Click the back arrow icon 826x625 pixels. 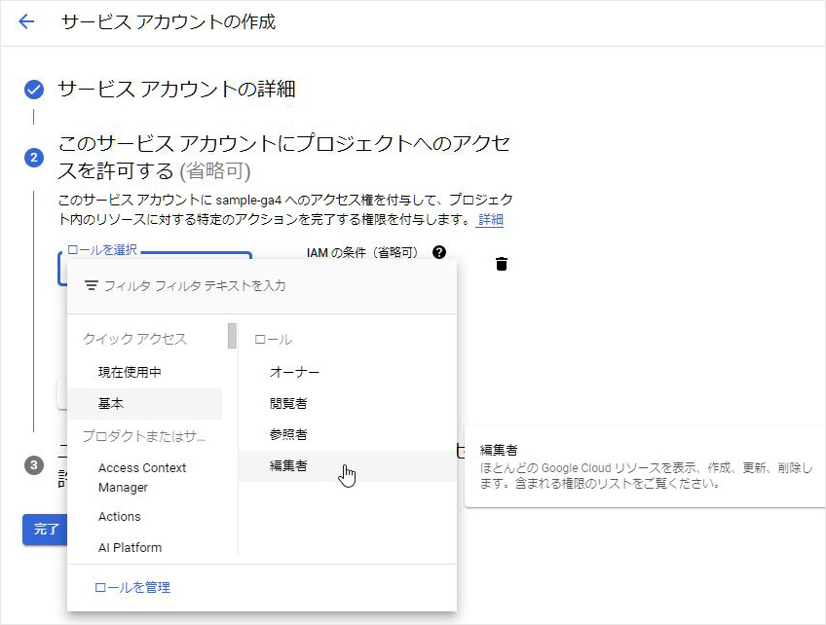click(26, 21)
